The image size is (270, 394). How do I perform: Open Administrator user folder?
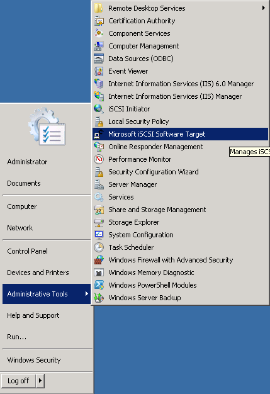(x=47, y=162)
